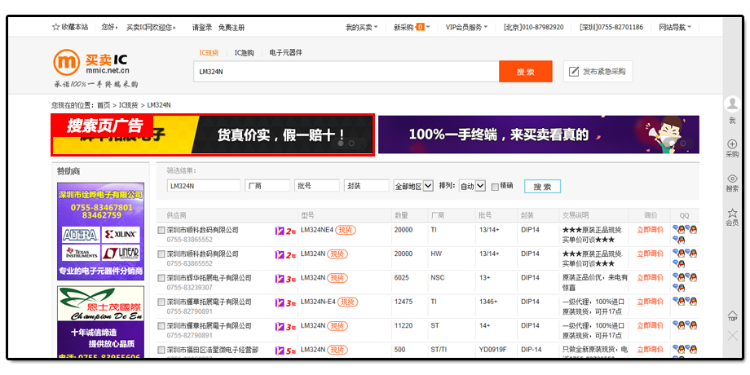Tick checkbox for 深圳市辉华拓展电子有限公司 supplier
The width and height of the screenshot is (750, 375).
point(161,277)
